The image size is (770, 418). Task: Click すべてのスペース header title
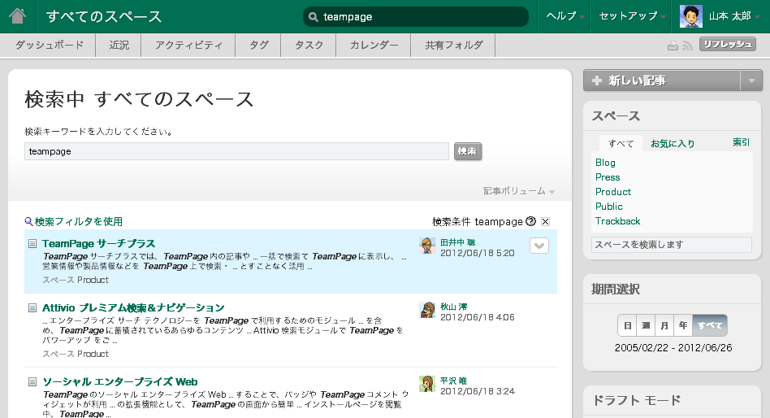tap(104, 17)
